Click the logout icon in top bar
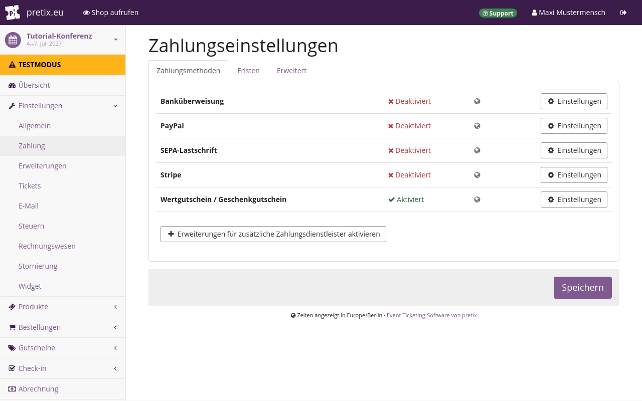Image resolution: width=642 pixels, height=401 pixels. 623,13
